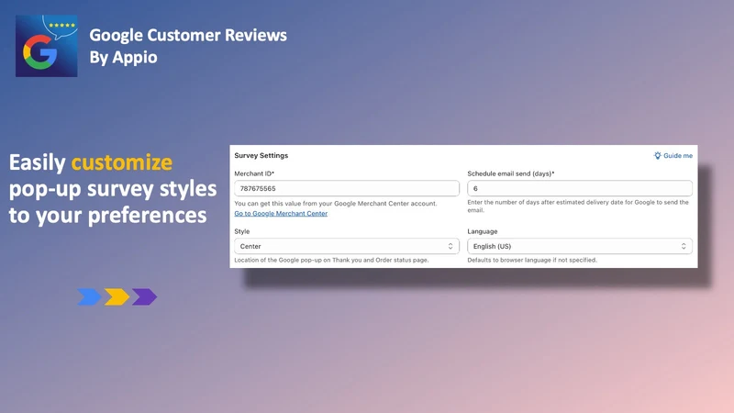
Task: Open the Style dropdown set to Center
Action: pos(347,246)
